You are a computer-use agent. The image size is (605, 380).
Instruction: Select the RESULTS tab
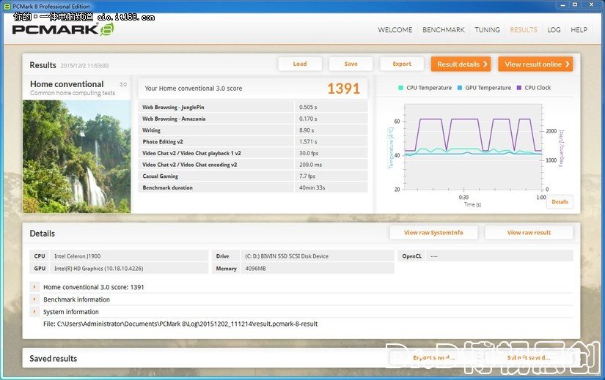(x=523, y=30)
